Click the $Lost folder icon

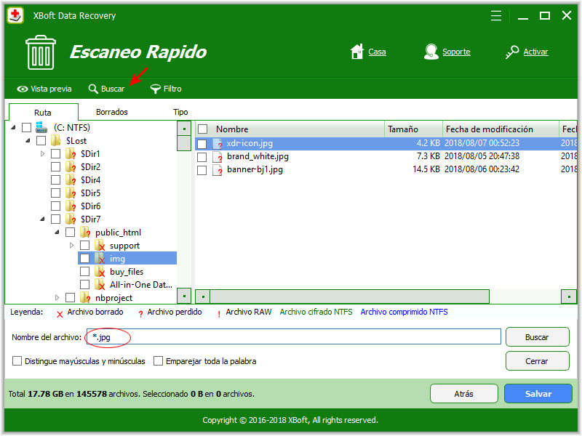click(x=56, y=140)
